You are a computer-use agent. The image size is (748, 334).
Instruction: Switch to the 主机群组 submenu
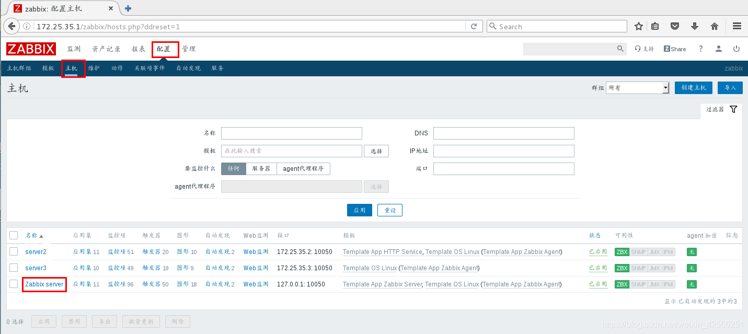point(19,68)
